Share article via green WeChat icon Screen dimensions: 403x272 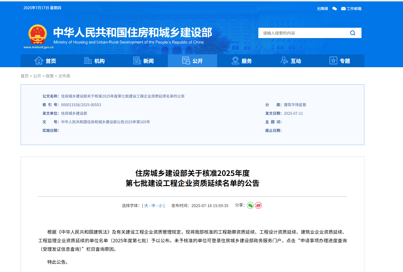click(x=250, y=205)
